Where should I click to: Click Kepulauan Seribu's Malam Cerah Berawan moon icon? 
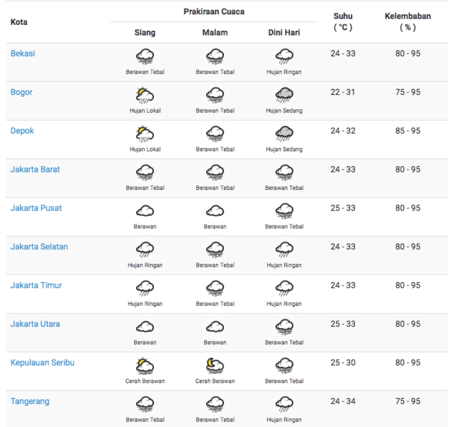tap(215, 366)
